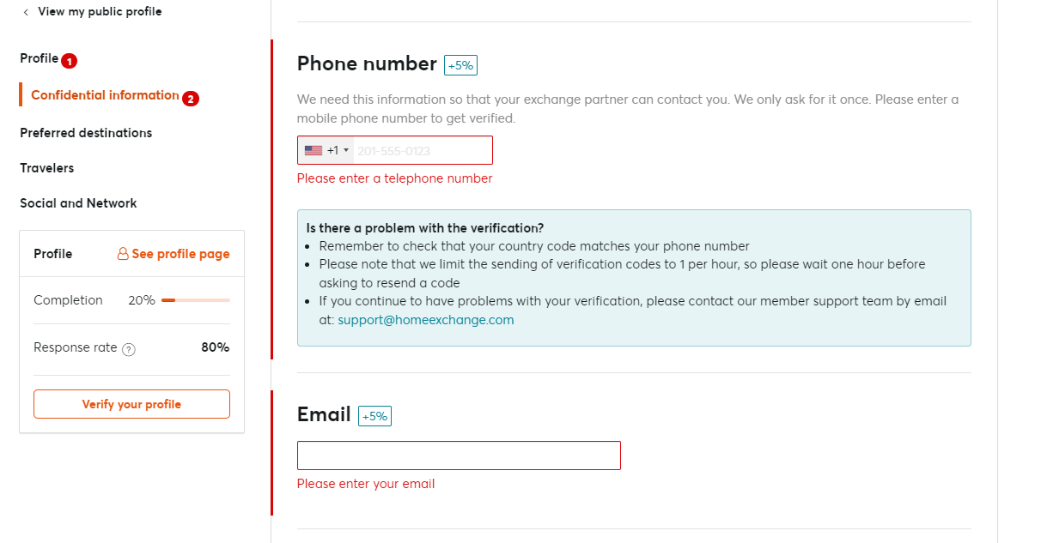The width and height of the screenshot is (1041, 543).
Task: Click the US flag icon in phone field
Action: pos(314,150)
